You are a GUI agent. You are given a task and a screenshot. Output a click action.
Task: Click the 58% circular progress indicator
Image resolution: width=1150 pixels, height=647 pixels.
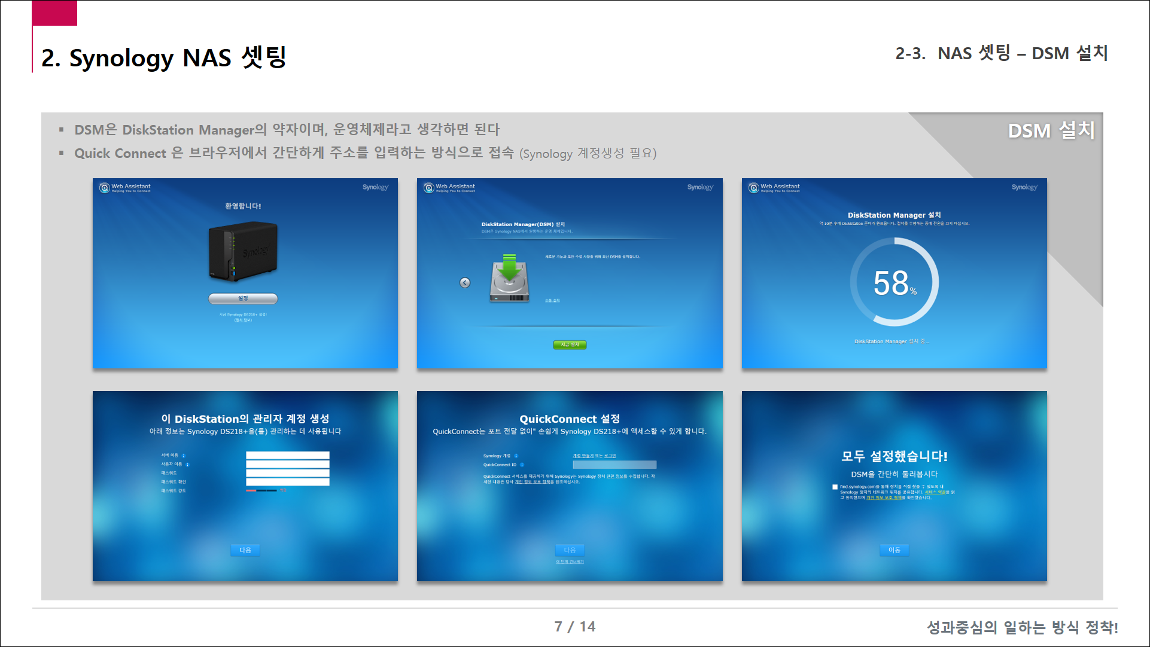894,282
